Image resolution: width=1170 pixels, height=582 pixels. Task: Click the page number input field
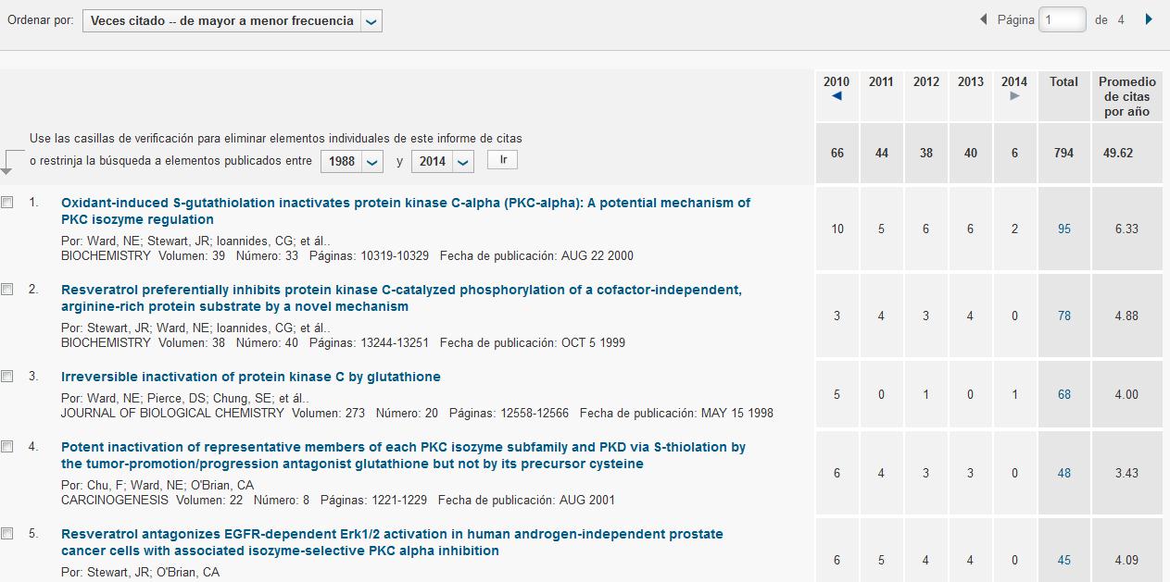point(1062,19)
